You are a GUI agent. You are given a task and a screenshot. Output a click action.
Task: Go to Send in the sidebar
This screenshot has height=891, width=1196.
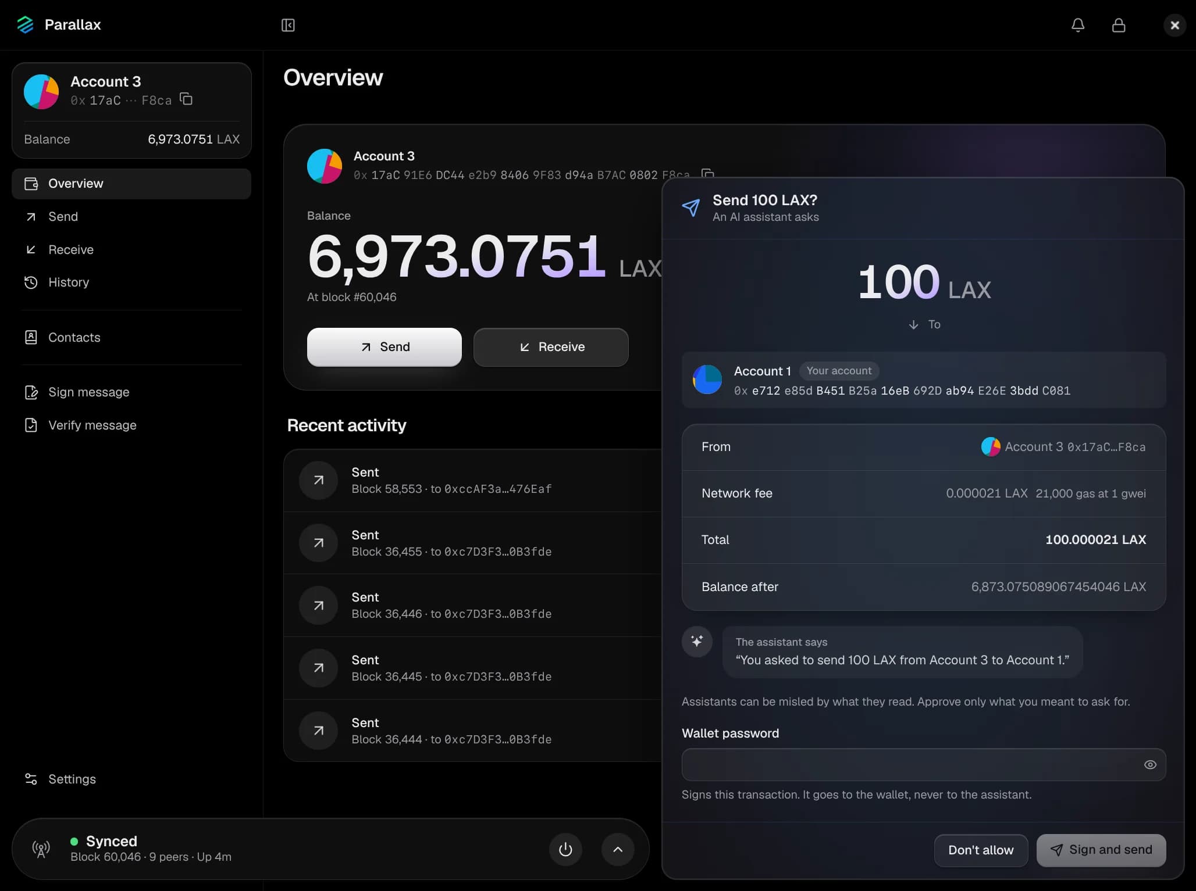[131, 217]
